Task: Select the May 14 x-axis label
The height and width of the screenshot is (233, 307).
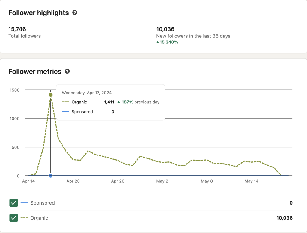Action: coord(252,181)
